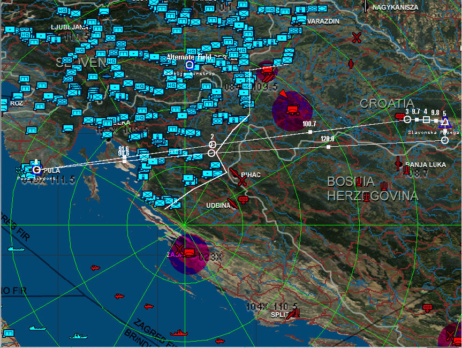Click the red unit in Zadar's purple threat circle
Image resolution: width=462 pixels, height=348 pixels.
point(190,253)
